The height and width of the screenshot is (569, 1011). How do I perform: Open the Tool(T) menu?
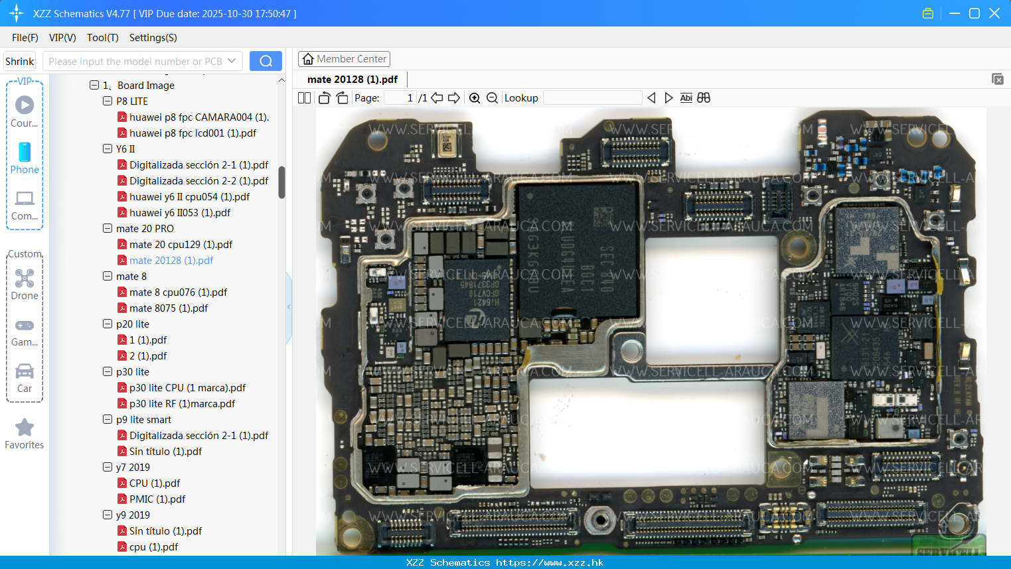(103, 38)
